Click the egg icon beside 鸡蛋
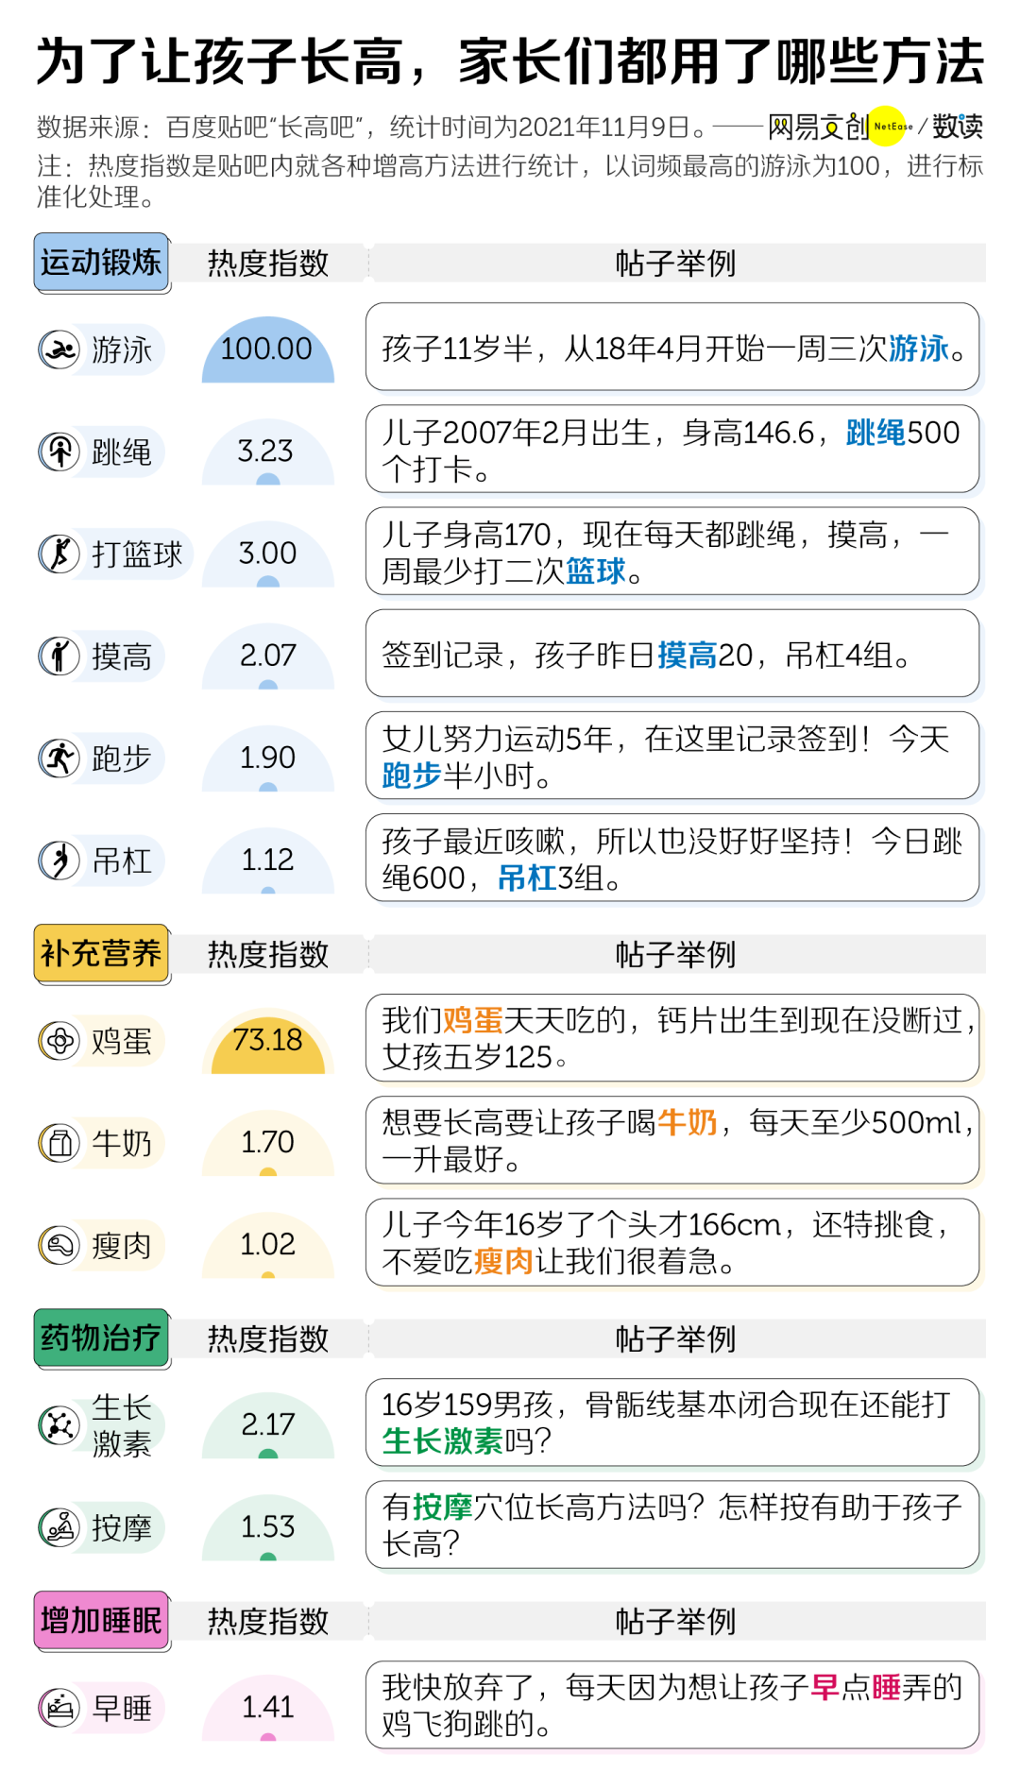1020x1789 pixels. pos(59,1041)
